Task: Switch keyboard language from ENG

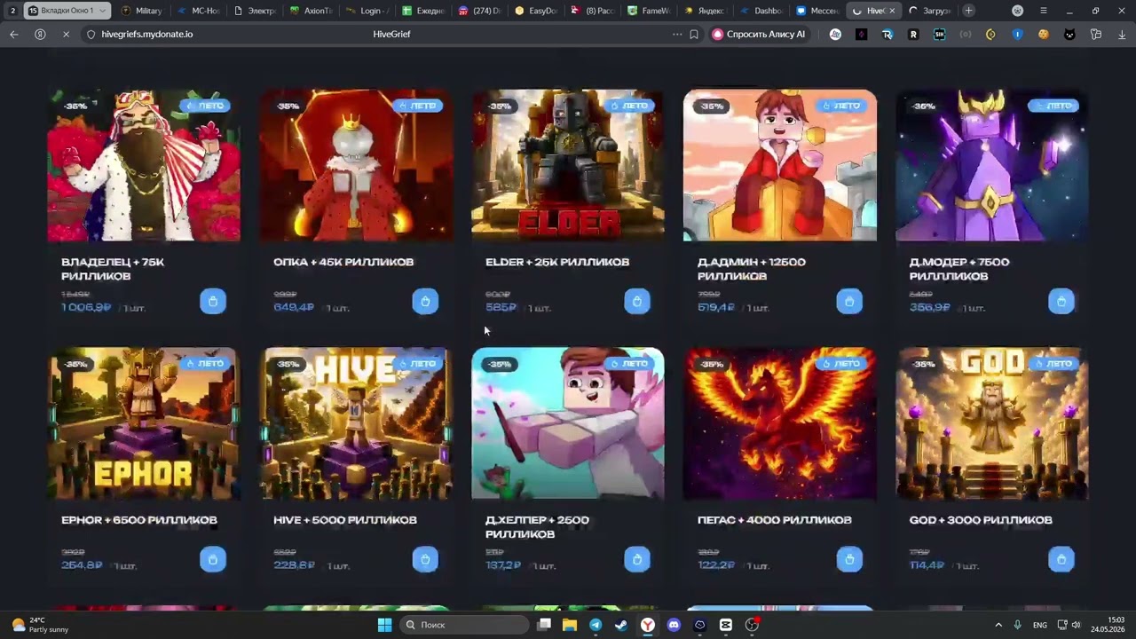Action: 1040,625
